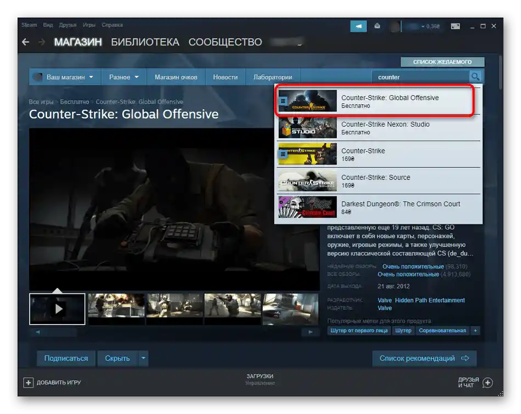Click the Шутер от первого лица tag
This screenshot has width=521, height=414.
tap(359, 331)
